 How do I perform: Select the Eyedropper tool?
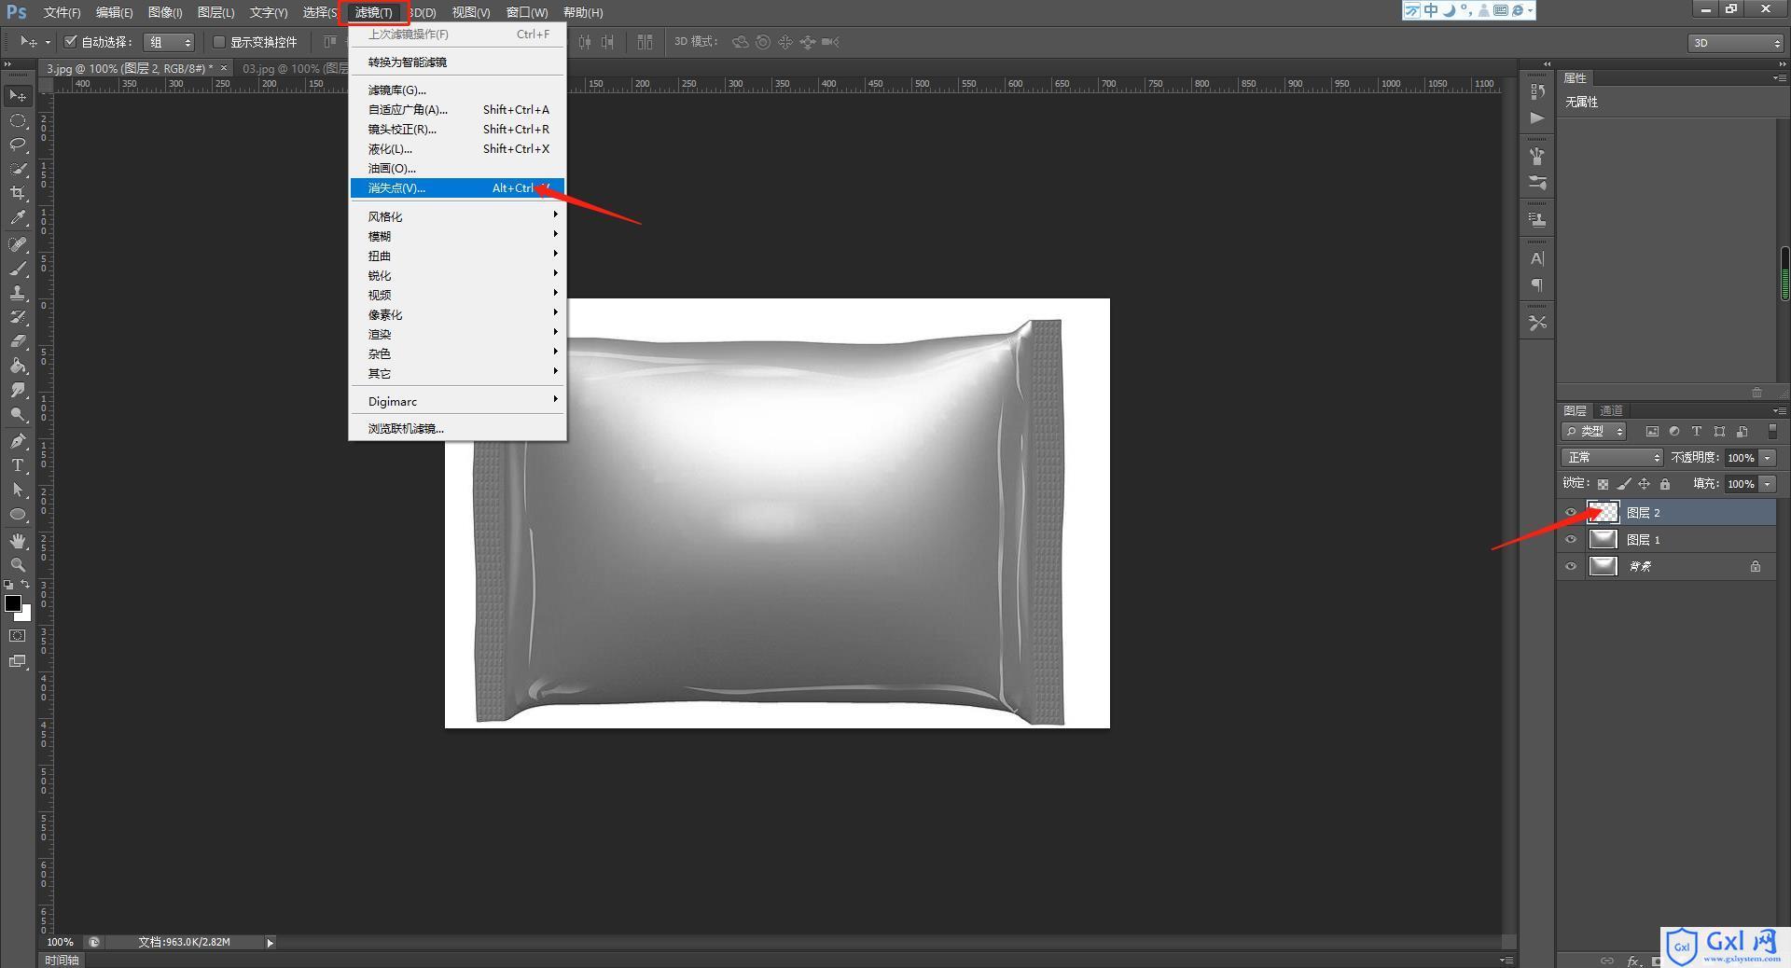(x=18, y=217)
